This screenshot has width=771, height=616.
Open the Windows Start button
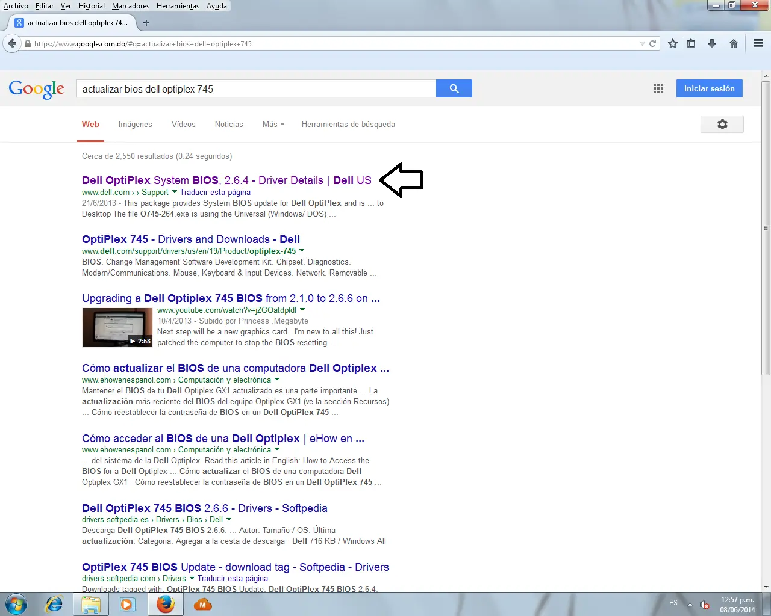click(x=16, y=604)
